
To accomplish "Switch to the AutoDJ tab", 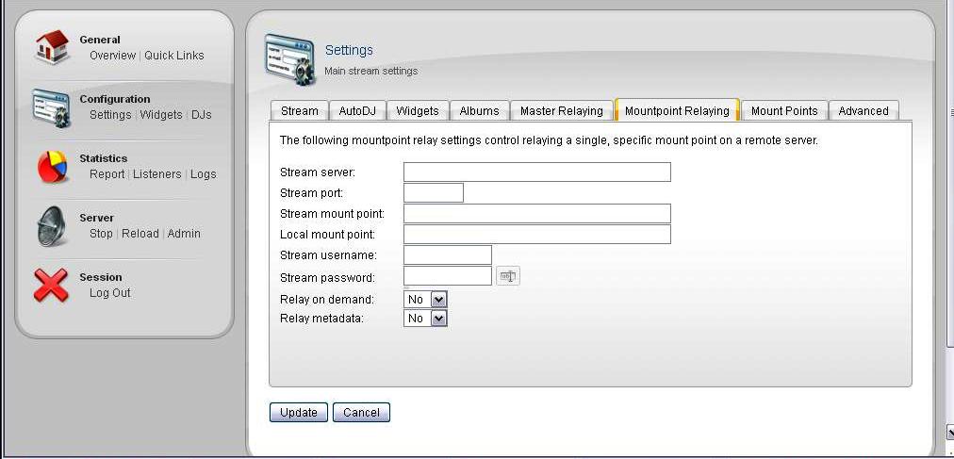I will pyautogui.click(x=357, y=111).
